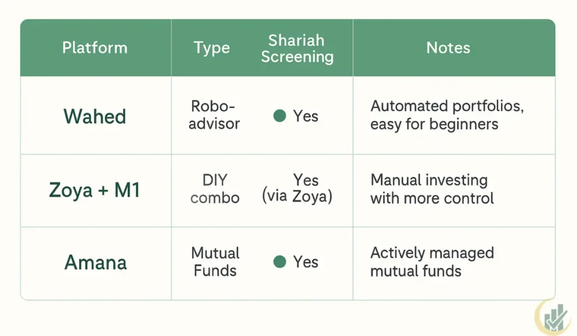This screenshot has width=577, height=336.
Task: Open the Amana platform name
Action: tap(96, 262)
